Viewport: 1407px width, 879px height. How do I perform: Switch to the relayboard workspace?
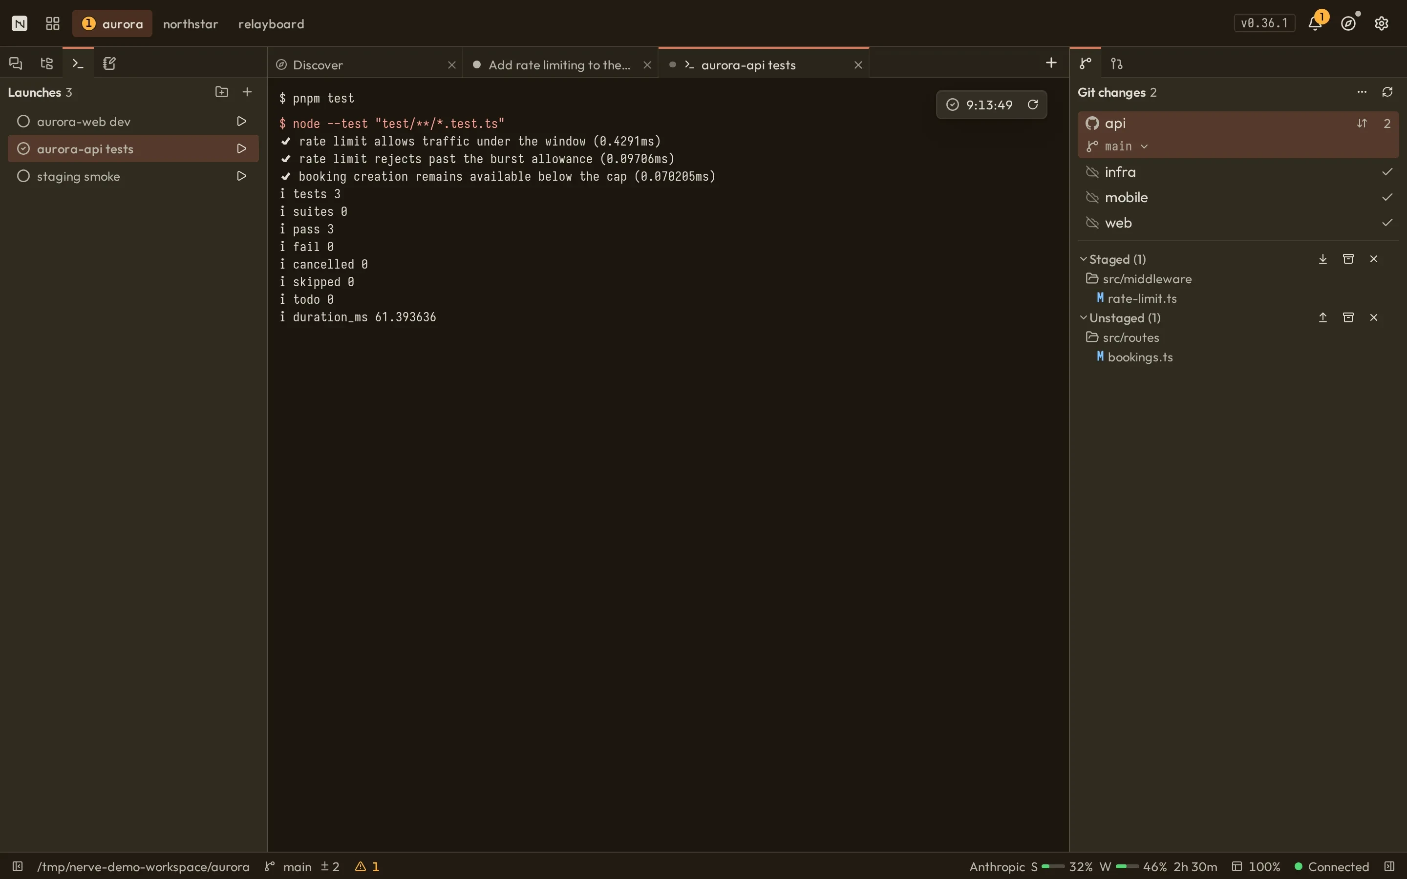pos(271,24)
